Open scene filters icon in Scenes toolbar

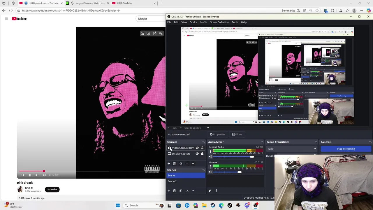coord(181,191)
